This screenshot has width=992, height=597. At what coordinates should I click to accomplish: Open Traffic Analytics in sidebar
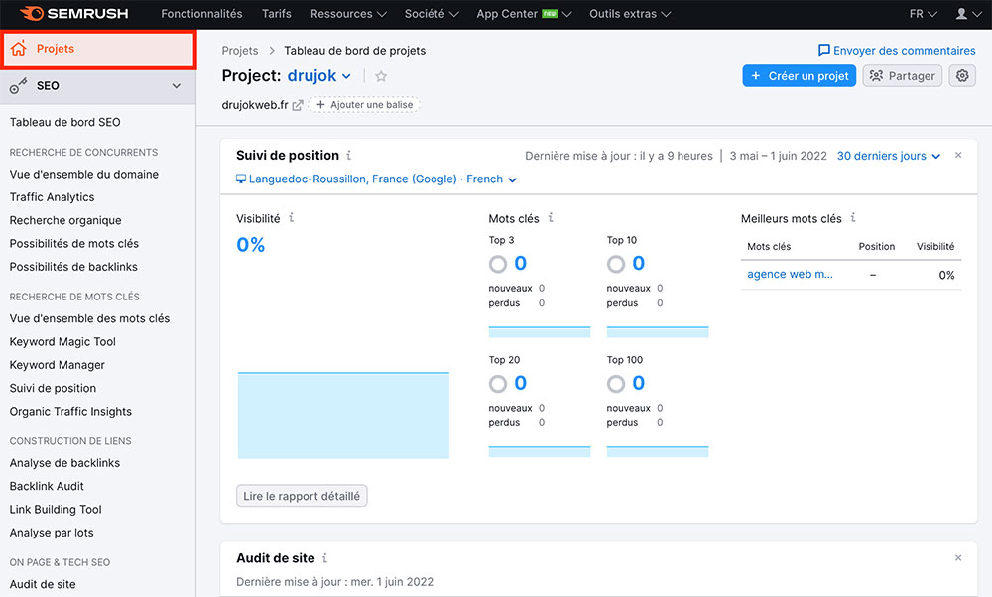click(x=52, y=197)
